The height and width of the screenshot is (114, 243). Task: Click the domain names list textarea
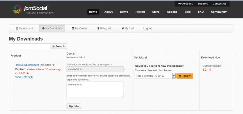pos(95,90)
